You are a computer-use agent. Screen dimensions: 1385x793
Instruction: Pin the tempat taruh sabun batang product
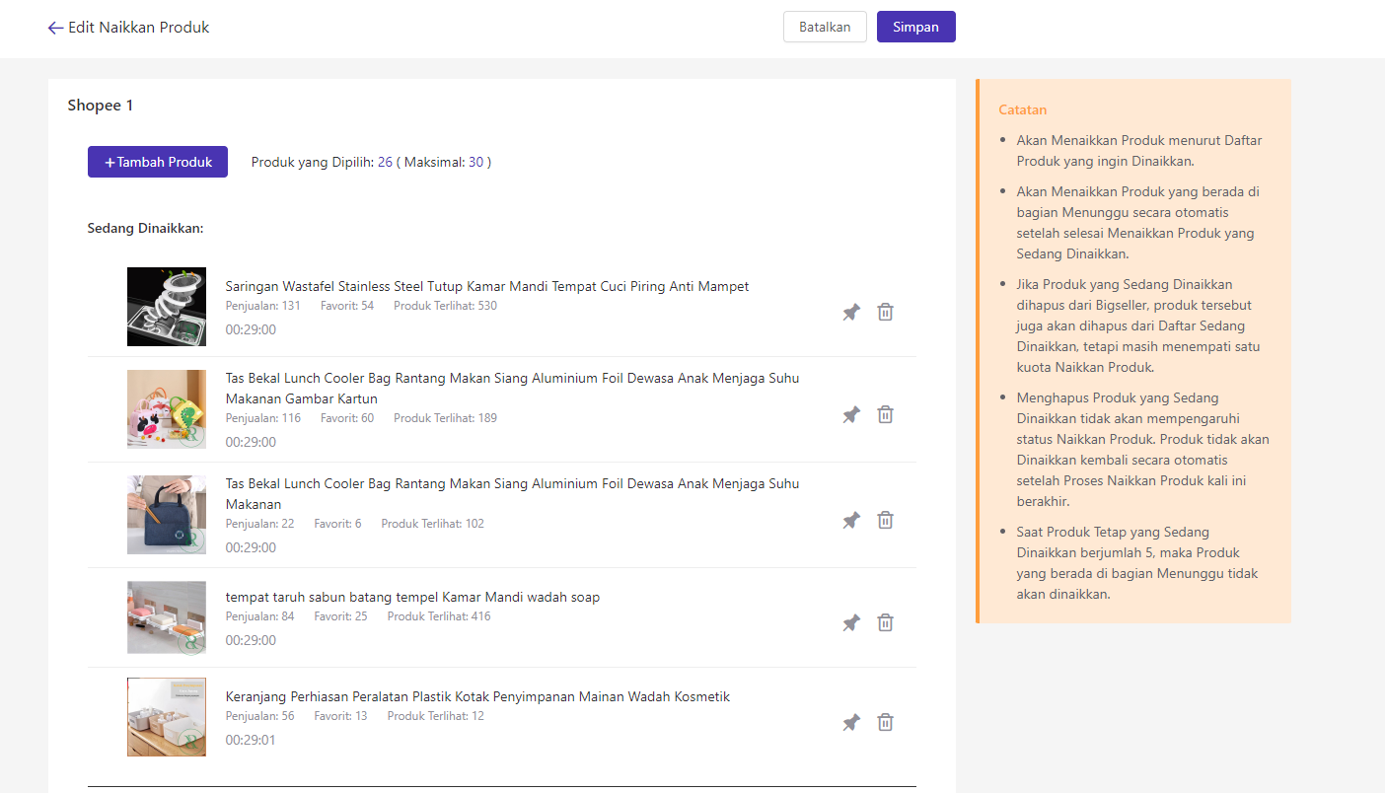(851, 623)
